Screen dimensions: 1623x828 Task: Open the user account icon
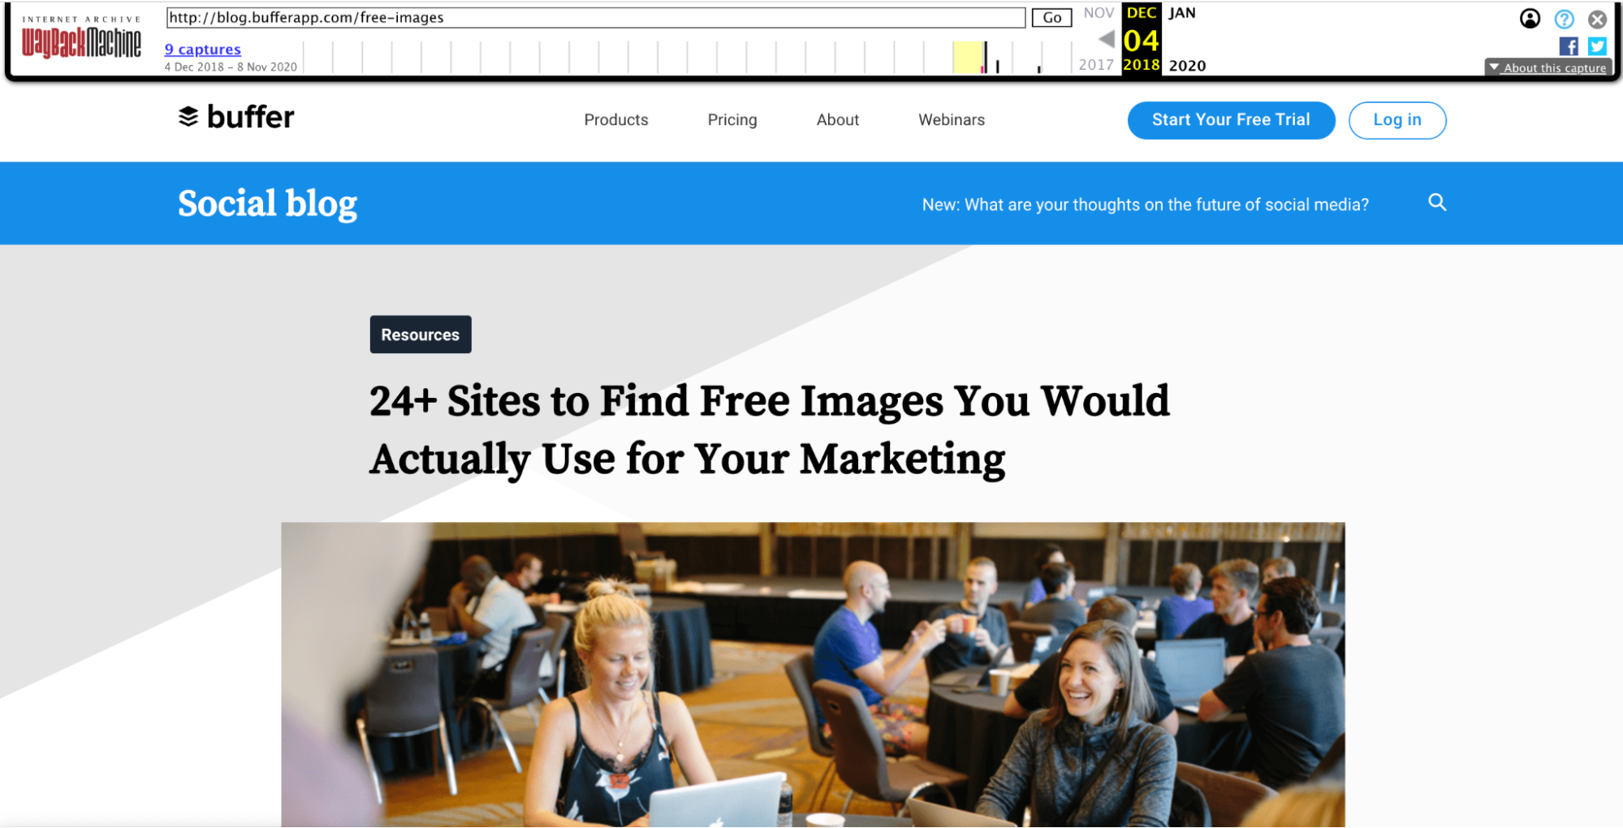coord(1530,19)
